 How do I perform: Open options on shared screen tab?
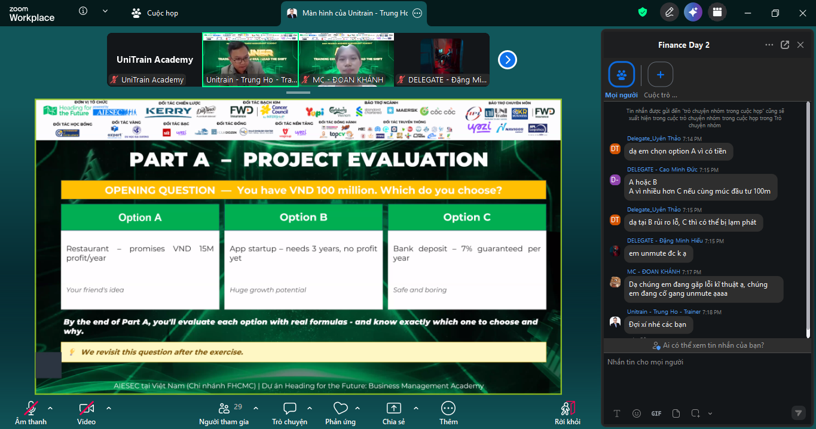[417, 13]
